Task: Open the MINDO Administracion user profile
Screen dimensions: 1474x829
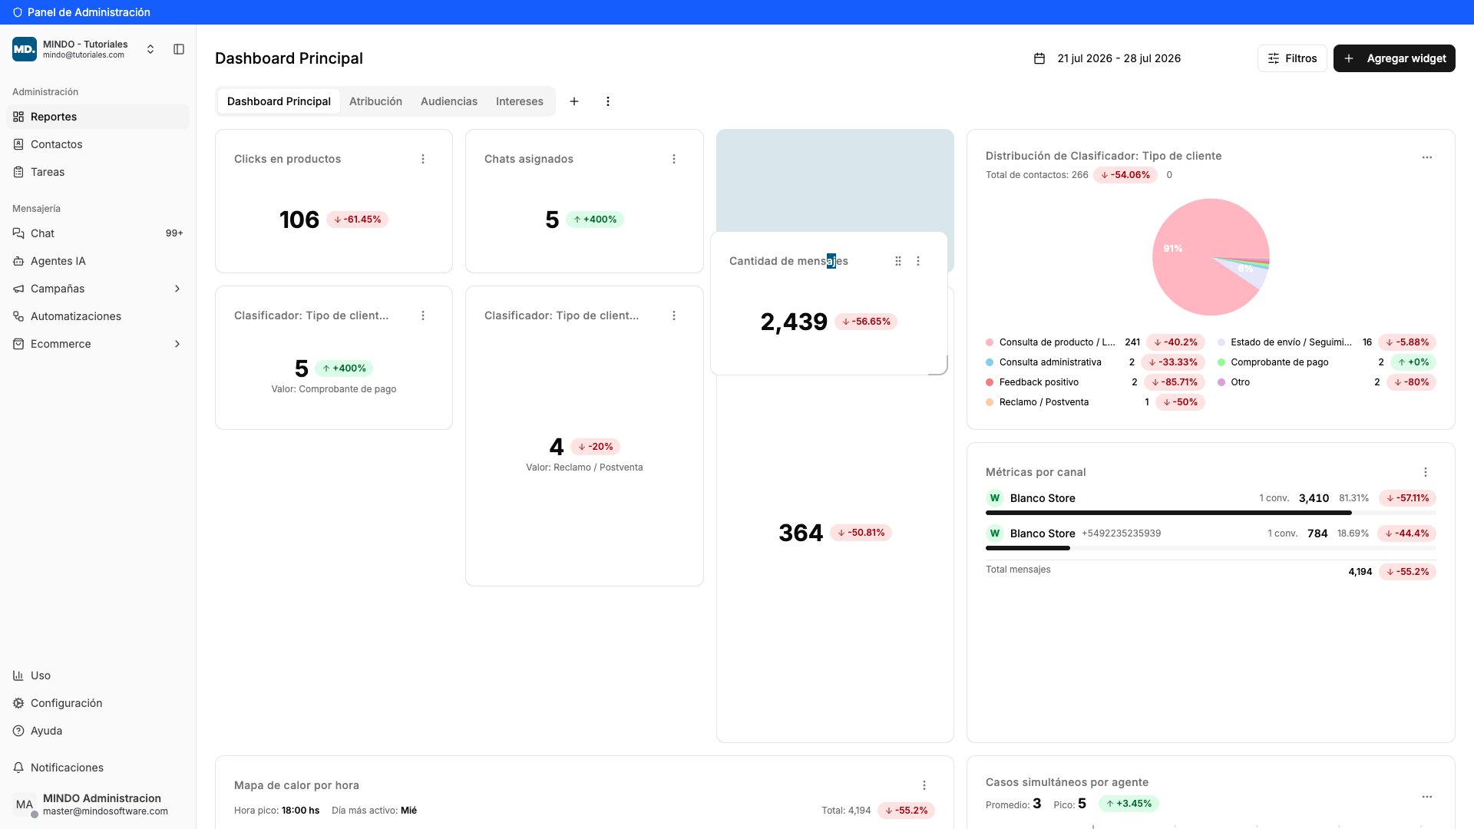Action: click(x=97, y=804)
